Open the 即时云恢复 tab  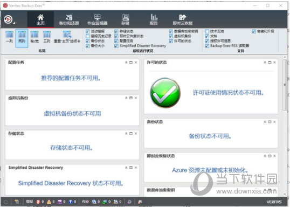(x=183, y=19)
